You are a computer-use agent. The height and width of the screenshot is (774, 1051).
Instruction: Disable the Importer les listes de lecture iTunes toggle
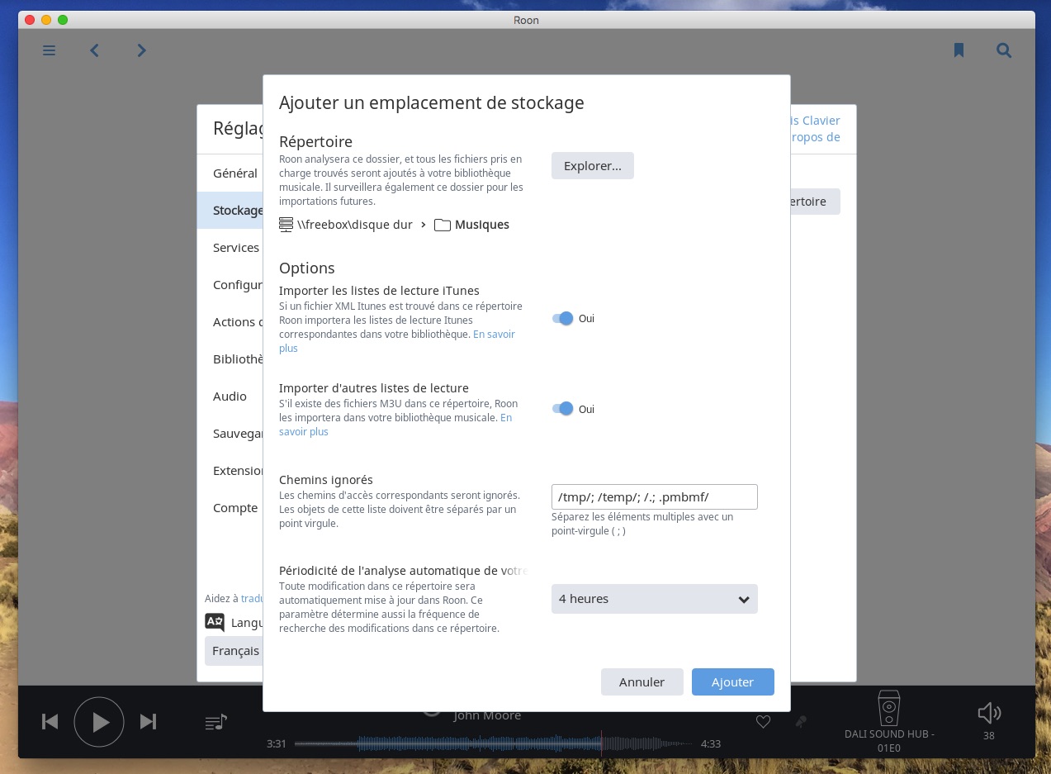[x=562, y=318]
